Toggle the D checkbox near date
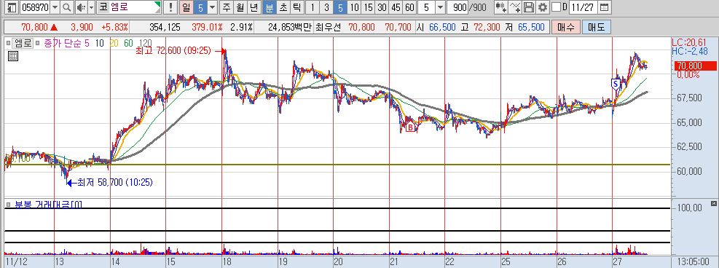Viewport: 719px width, 268px height. 557,7
